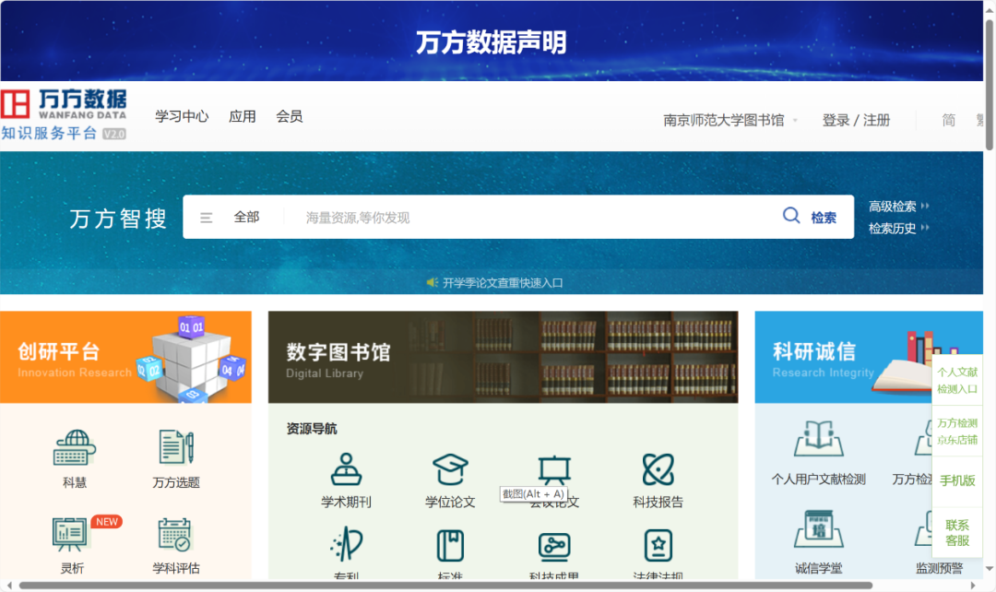Viewport: 996px width, 592px height.
Task: Click 联系客服 side shortcut
Action: 957,532
